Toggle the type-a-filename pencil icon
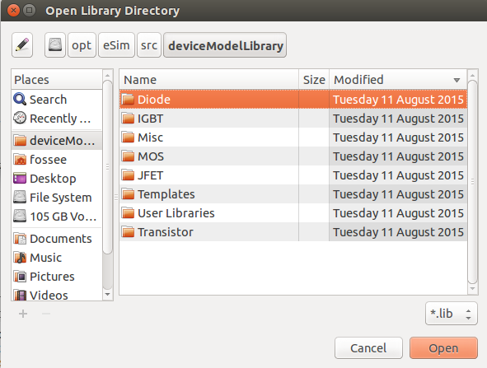 coord(22,45)
